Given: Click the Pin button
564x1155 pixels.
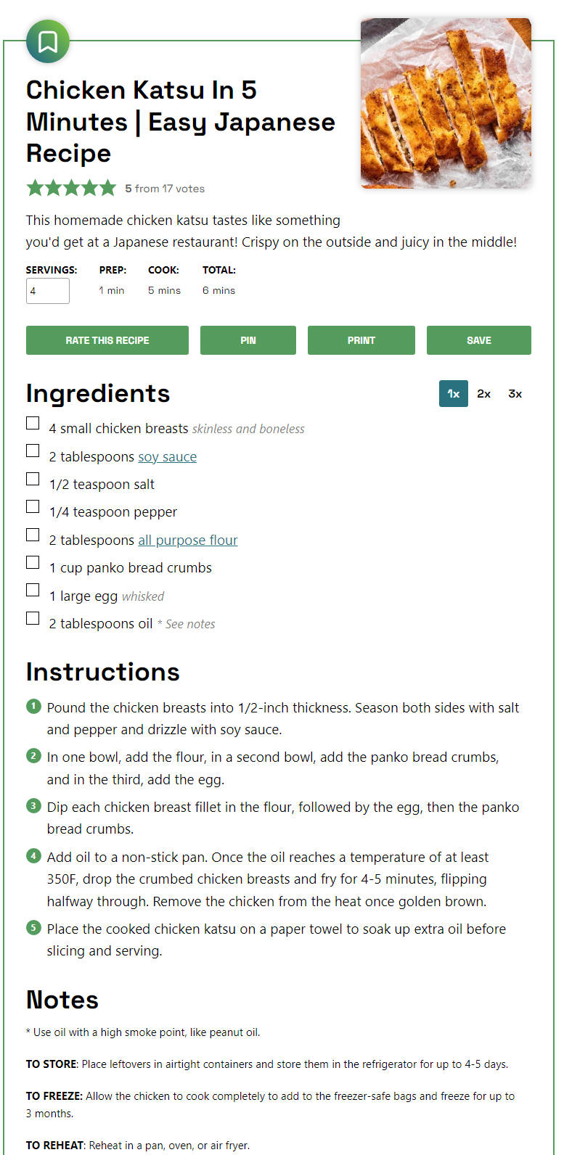Looking at the screenshot, I should click(x=248, y=340).
